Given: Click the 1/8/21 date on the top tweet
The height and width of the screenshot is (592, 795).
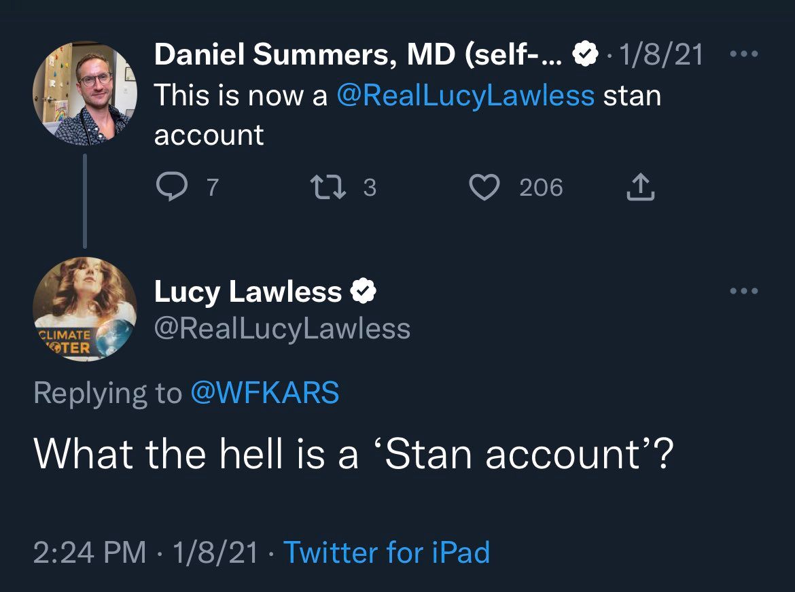Looking at the screenshot, I should coord(661,55).
